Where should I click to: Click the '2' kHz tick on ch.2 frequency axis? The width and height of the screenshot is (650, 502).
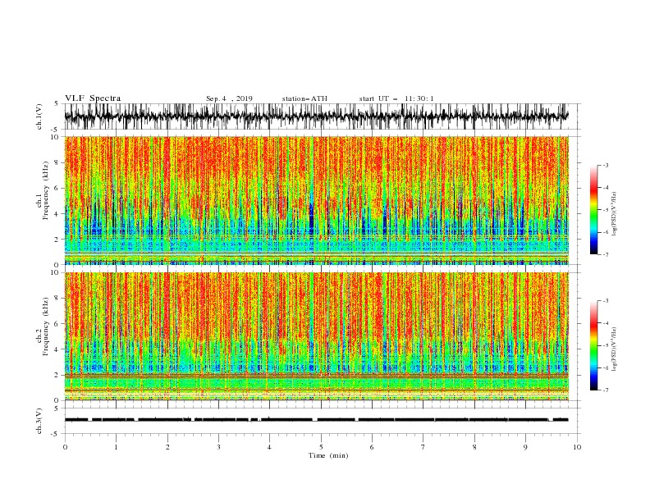[x=57, y=375]
